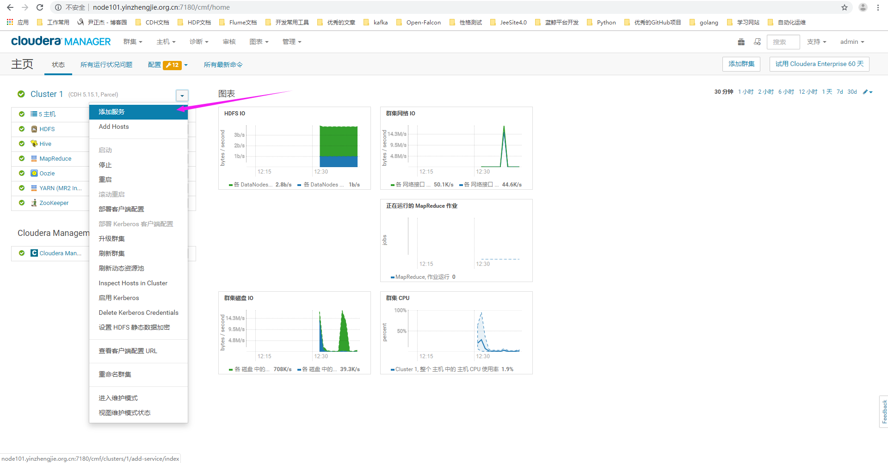Open the 配置 dropdown with 12 badge

coord(168,65)
